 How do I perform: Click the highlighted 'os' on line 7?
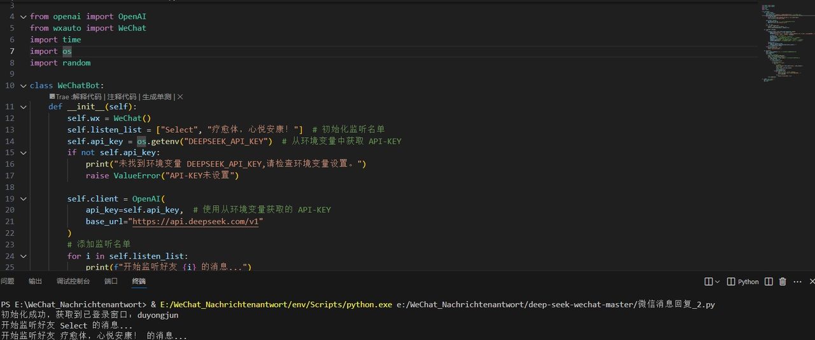(67, 51)
